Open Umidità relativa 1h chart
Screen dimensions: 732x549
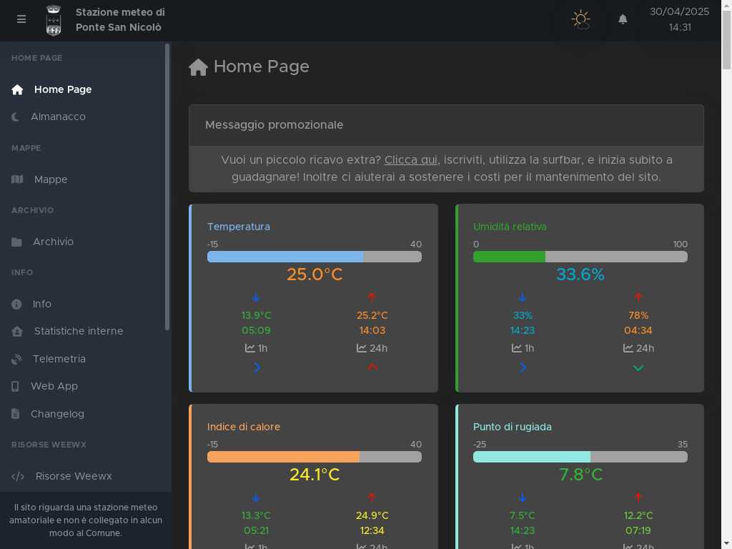pyautogui.click(x=523, y=348)
